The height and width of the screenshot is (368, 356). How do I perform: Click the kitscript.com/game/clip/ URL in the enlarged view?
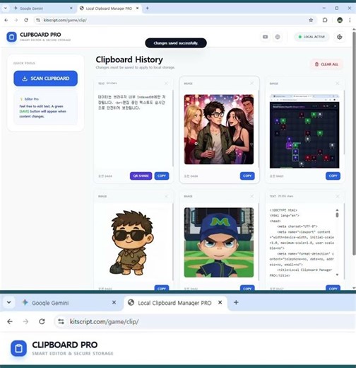(x=104, y=322)
